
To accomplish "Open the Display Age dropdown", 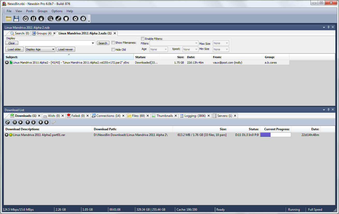I will (x=40, y=49).
